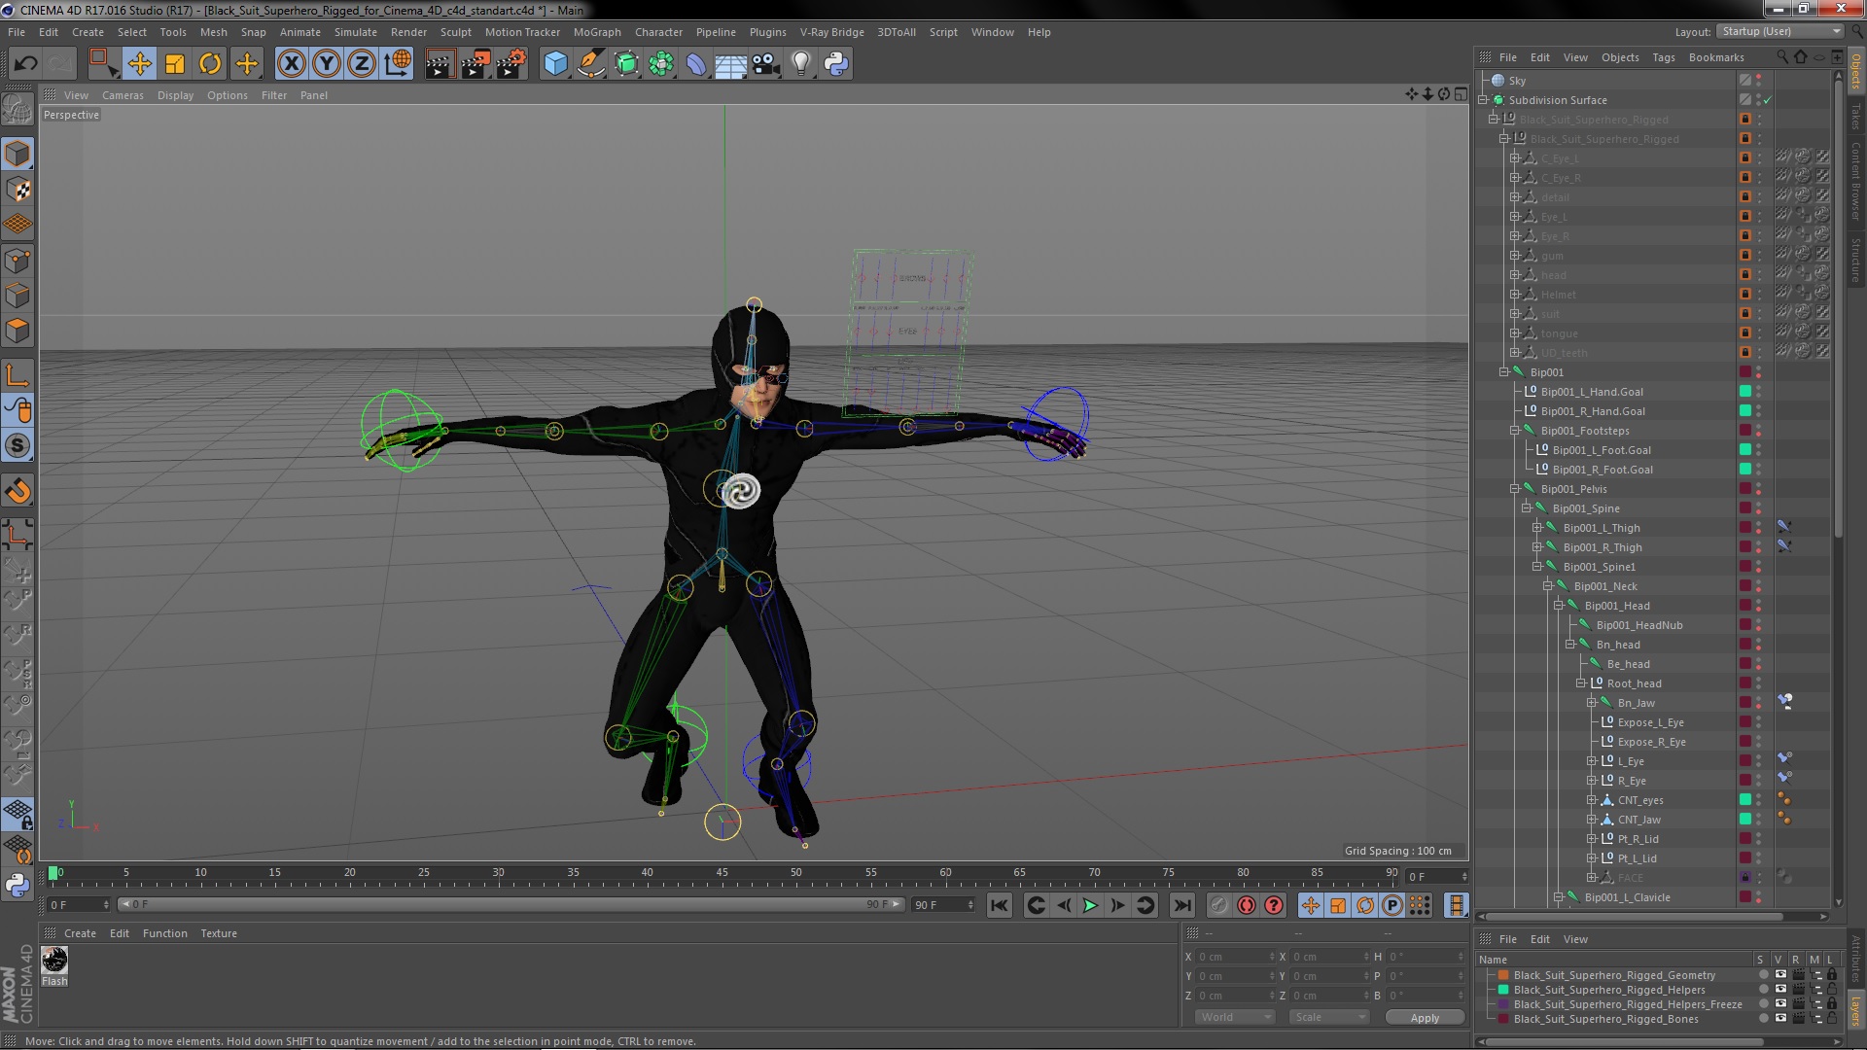The image size is (1867, 1050).
Task: Click the MoGraph Array green icon
Action: 661,64
